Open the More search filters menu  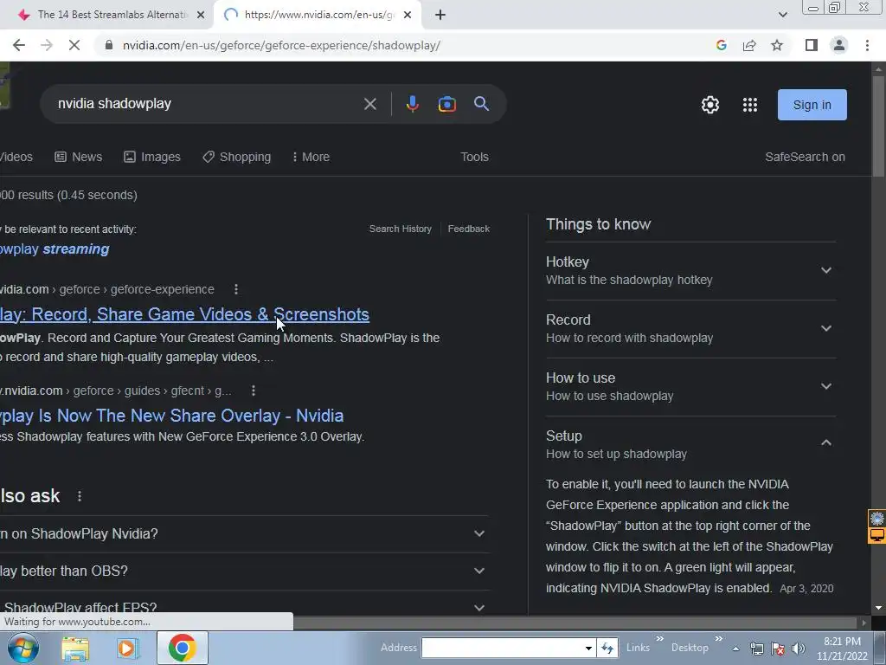pos(311,158)
